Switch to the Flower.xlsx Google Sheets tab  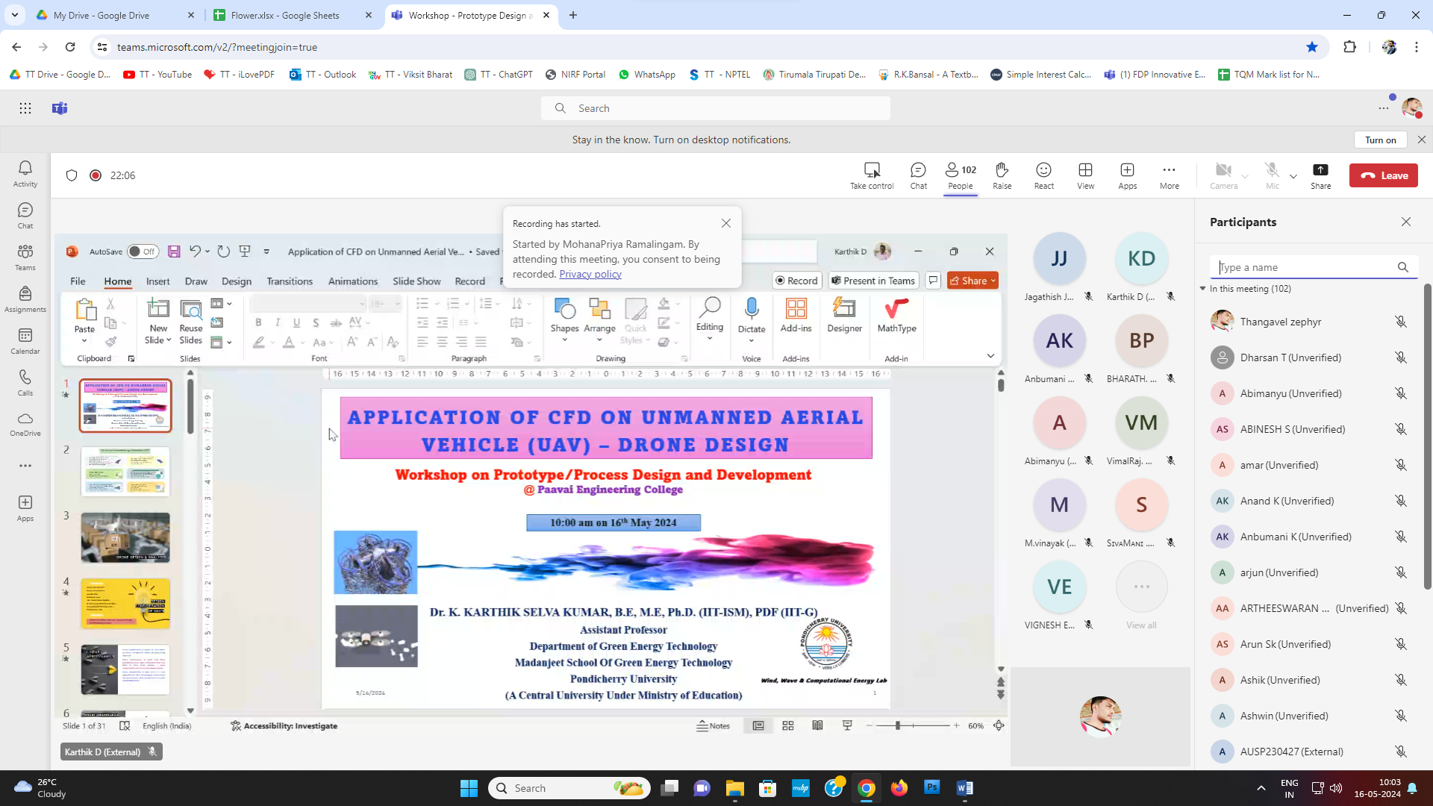pyautogui.click(x=284, y=15)
